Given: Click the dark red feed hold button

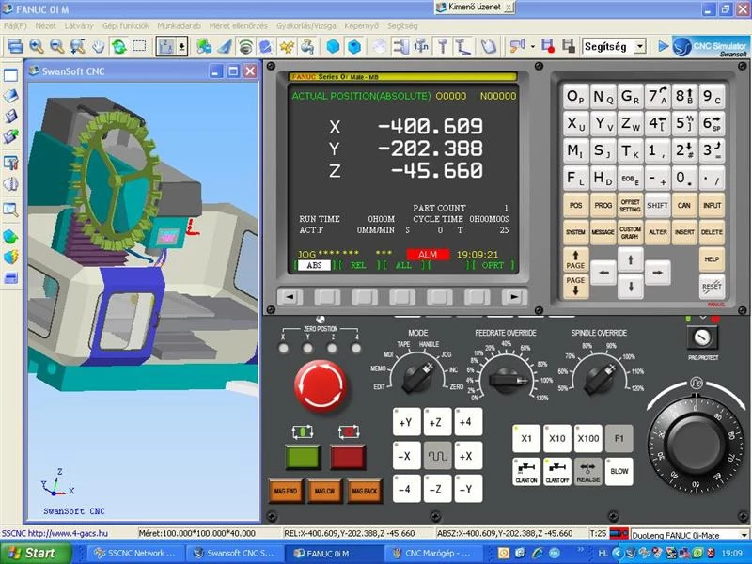Looking at the screenshot, I should tap(348, 456).
